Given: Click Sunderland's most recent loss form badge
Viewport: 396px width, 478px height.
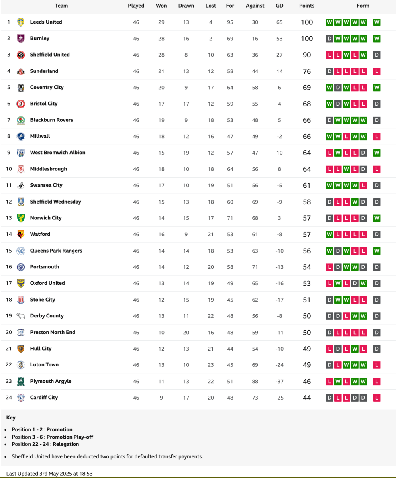Looking at the screenshot, I should [x=377, y=71].
